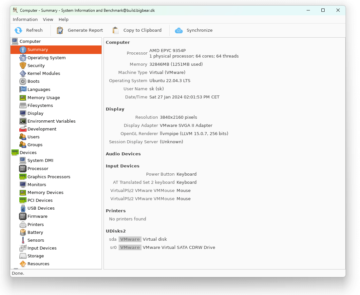The width and height of the screenshot is (360, 295).
Task: Click the Operating System gear icon
Action: coord(23,58)
